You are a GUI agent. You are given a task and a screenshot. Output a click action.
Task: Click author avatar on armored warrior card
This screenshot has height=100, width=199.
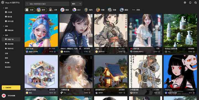point(131,93)
